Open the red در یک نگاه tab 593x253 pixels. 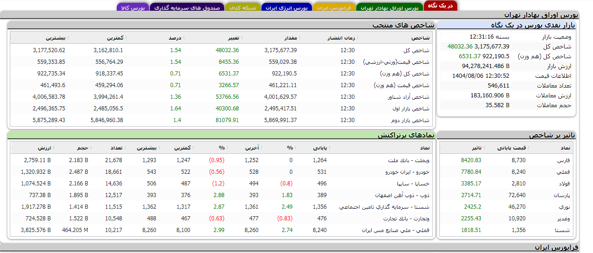[440, 6]
